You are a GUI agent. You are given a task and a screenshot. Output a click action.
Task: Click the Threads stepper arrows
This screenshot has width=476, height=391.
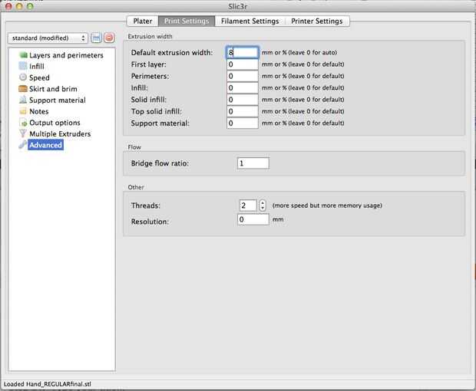(263, 205)
